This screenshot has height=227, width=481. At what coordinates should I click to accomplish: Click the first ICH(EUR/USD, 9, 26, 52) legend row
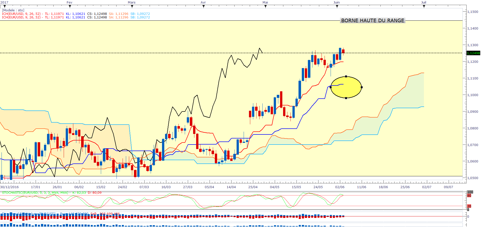[76, 14]
